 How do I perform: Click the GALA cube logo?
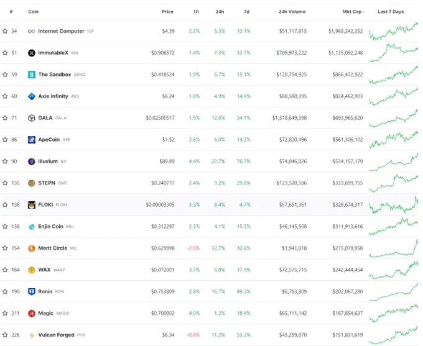point(32,118)
